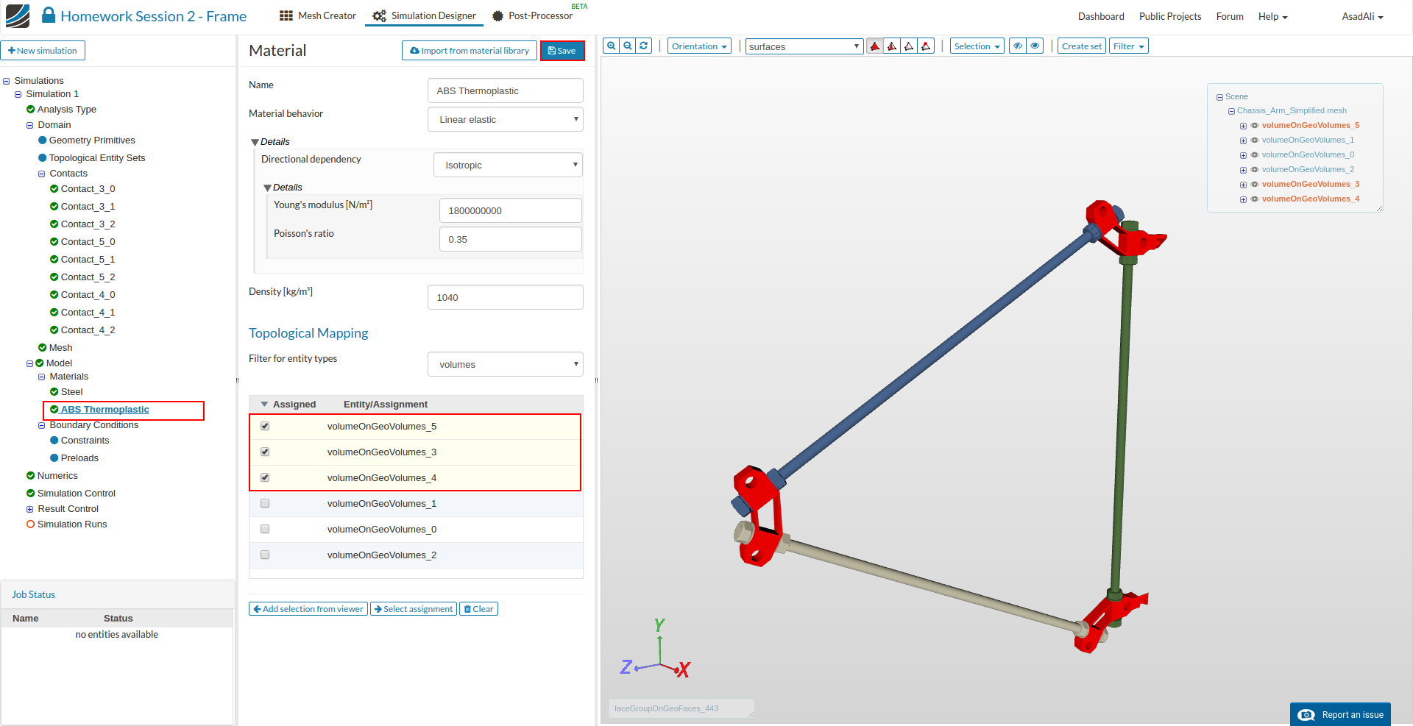Screen dimensions: 1413x726
Task: Click the Poisson's ratio input field
Action: 511,239
